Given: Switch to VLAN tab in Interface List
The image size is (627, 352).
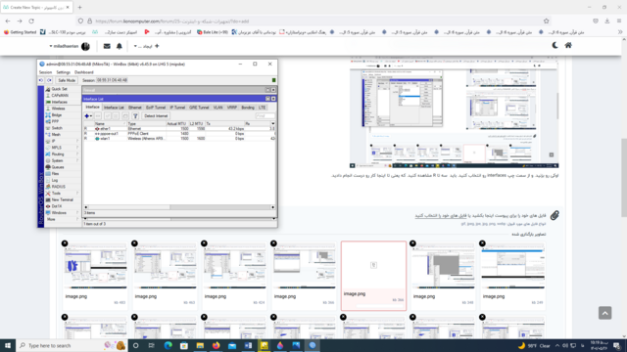Looking at the screenshot, I should [x=217, y=108].
